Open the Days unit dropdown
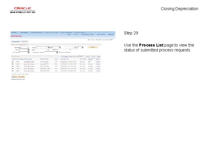The image size is (209, 156). [79, 47]
